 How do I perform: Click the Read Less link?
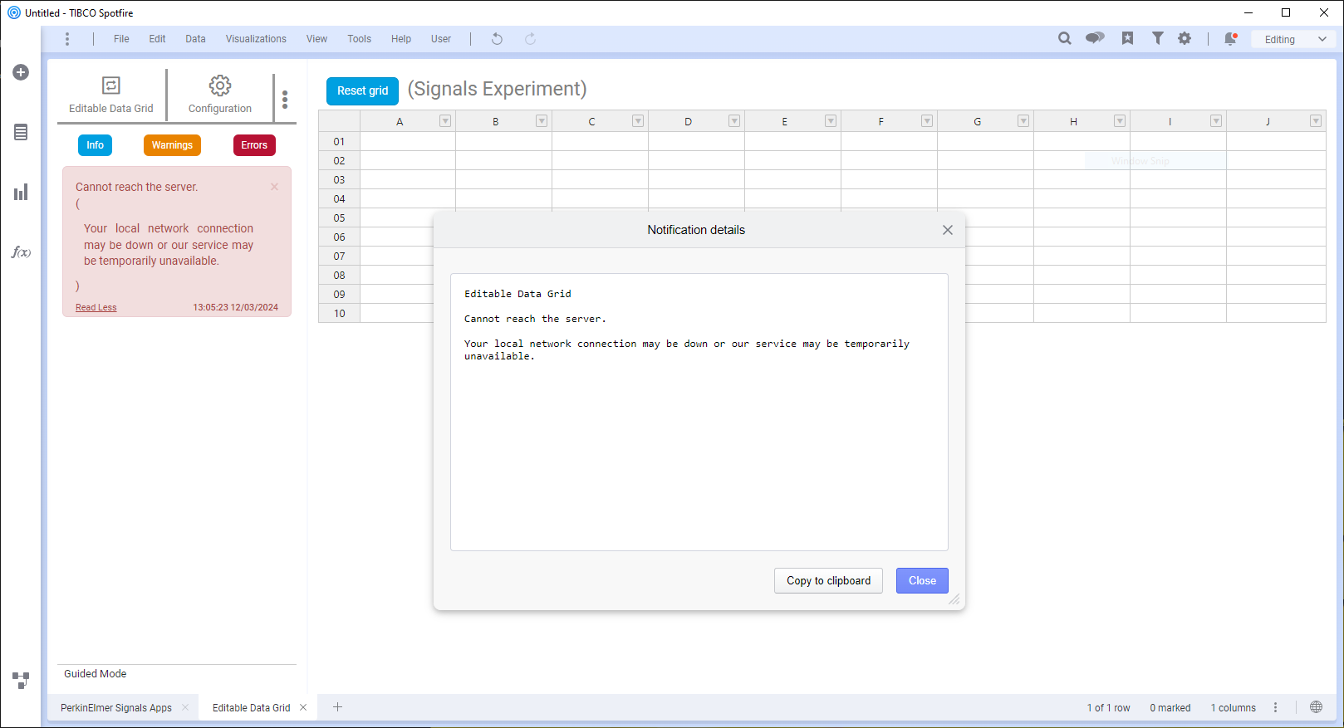pyautogui.click(x=96, y=307)
